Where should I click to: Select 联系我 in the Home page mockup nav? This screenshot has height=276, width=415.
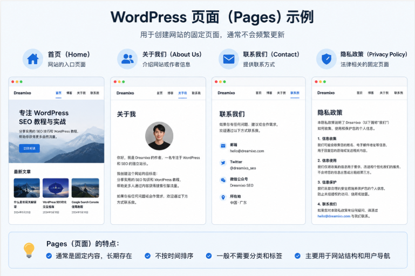tap(95, 93)
